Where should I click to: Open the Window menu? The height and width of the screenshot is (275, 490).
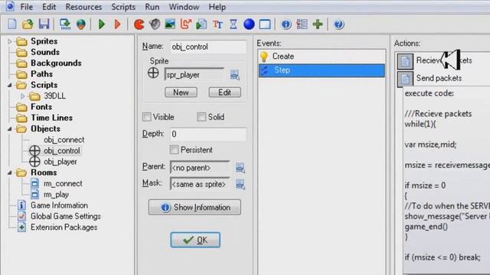(184, 7)
